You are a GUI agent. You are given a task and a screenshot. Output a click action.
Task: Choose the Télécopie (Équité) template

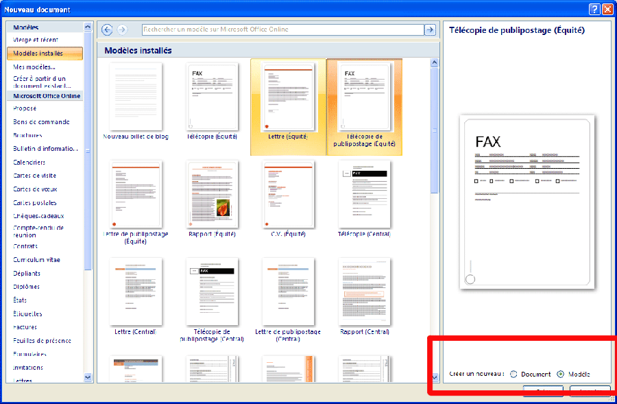212,97
